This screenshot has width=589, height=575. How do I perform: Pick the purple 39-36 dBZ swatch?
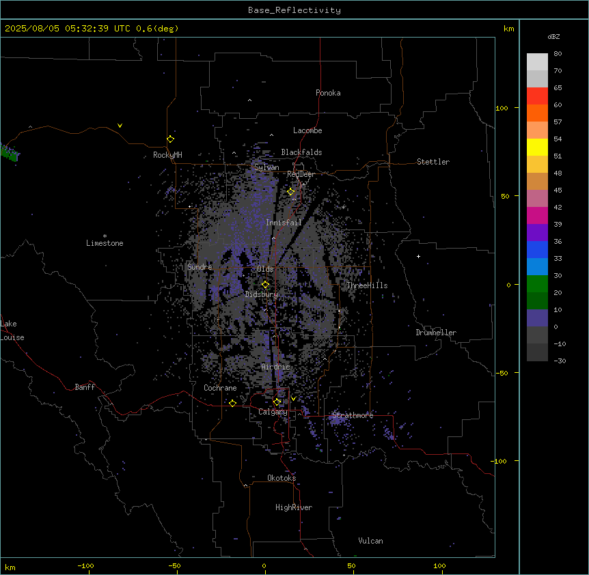coord(537,233)
